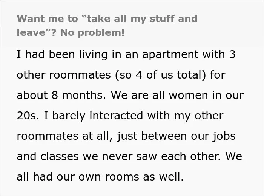Select the word "saw" in the paragraph
Screen dimensions: 264x196
tap(146, 157)
